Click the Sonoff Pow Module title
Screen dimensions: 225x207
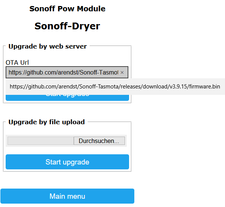click(x=67, y=9)
